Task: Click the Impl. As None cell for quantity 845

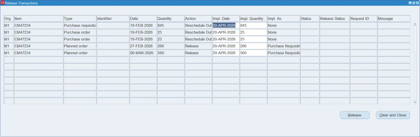Action: pos(283,25)
